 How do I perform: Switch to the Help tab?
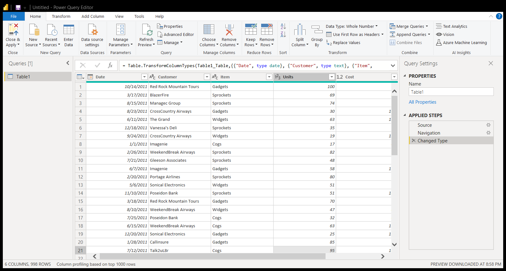tap(159, 16)
